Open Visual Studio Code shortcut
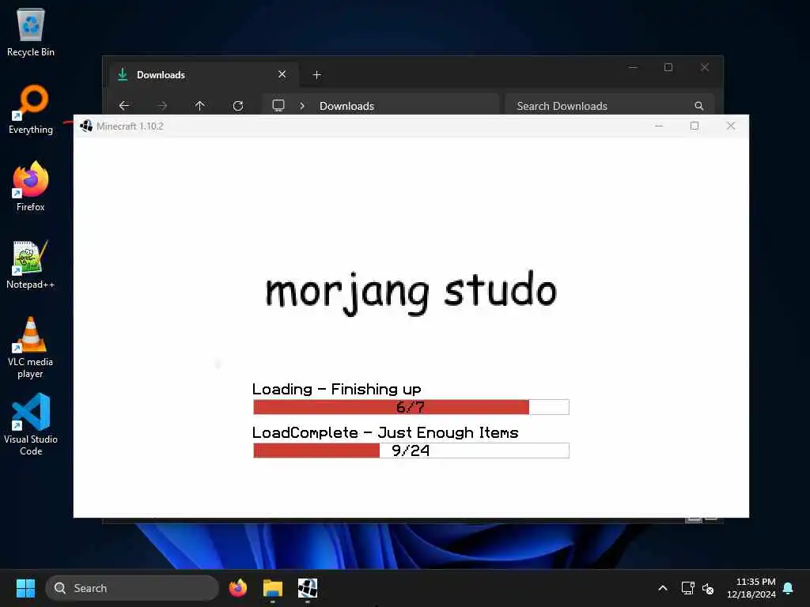Viewport: 810px width, 607px height. click(31, 424)
